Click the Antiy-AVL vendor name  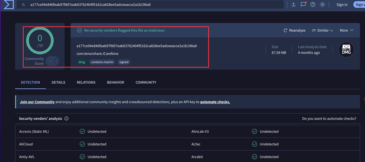(27, 157)
